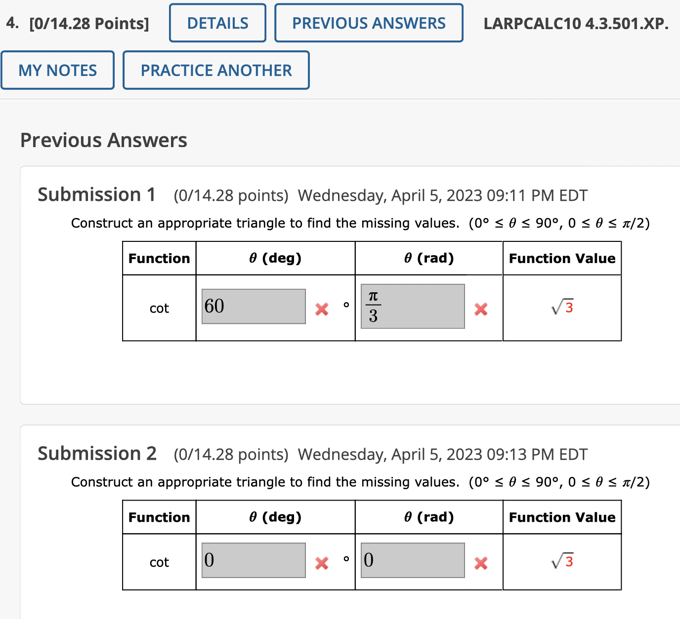Click the [0/14.28 Points] score label
The width and height of the screenshot is (680, 619).
click(x=89, y=23)
